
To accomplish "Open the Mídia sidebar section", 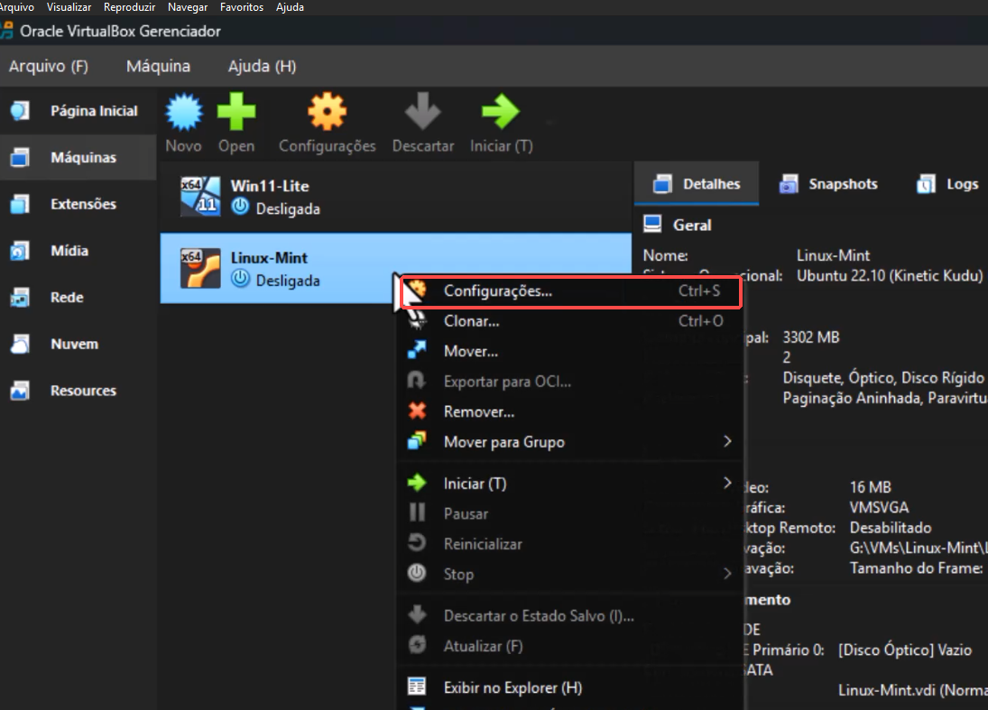I will pyautogui.click(x=78, y=251).
